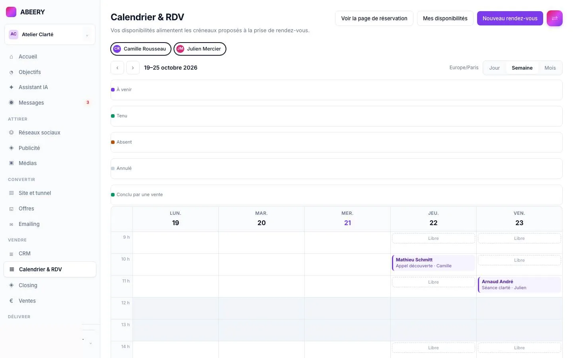The width and height of the screenshot is (573, 358).
Task: Click the Emailing envelope icon
Action: pos(11,224)
